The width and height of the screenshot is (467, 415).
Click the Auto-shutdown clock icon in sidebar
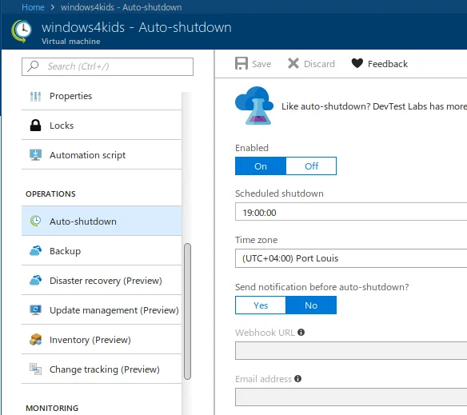coord(35,221)
